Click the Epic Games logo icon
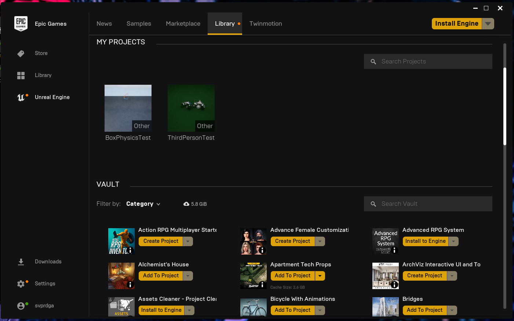Screen dimensions: 514x321 coord(21,24)
